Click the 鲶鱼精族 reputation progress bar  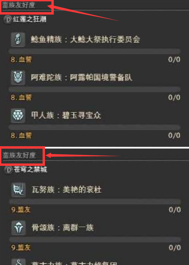tap(94, 51)
